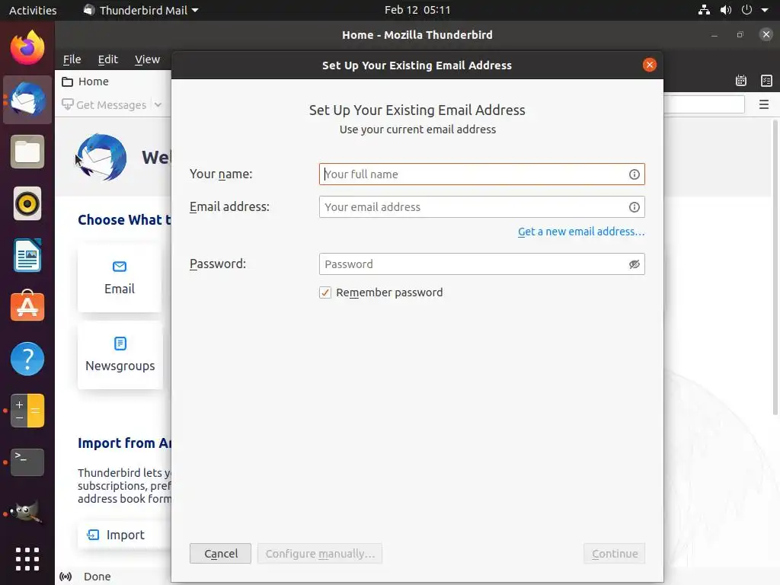Screen dimensions: 780x585
Task: Open the Thunderbird hamburger menu
Action: click(764, 104)
